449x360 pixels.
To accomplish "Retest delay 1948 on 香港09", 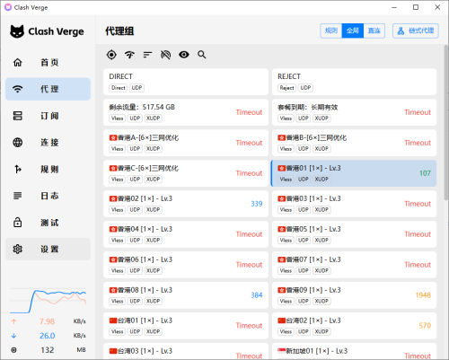I will pyautogui.click(x=423, y=295).
